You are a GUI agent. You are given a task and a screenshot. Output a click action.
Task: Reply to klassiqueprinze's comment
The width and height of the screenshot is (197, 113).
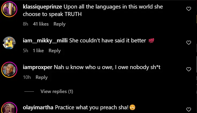[59, 24]
